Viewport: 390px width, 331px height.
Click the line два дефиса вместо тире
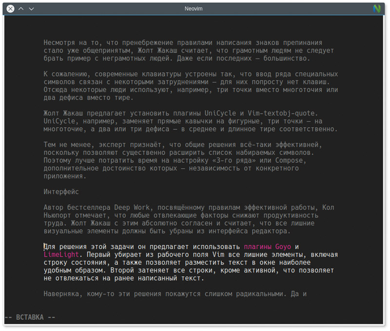[88, 97]
